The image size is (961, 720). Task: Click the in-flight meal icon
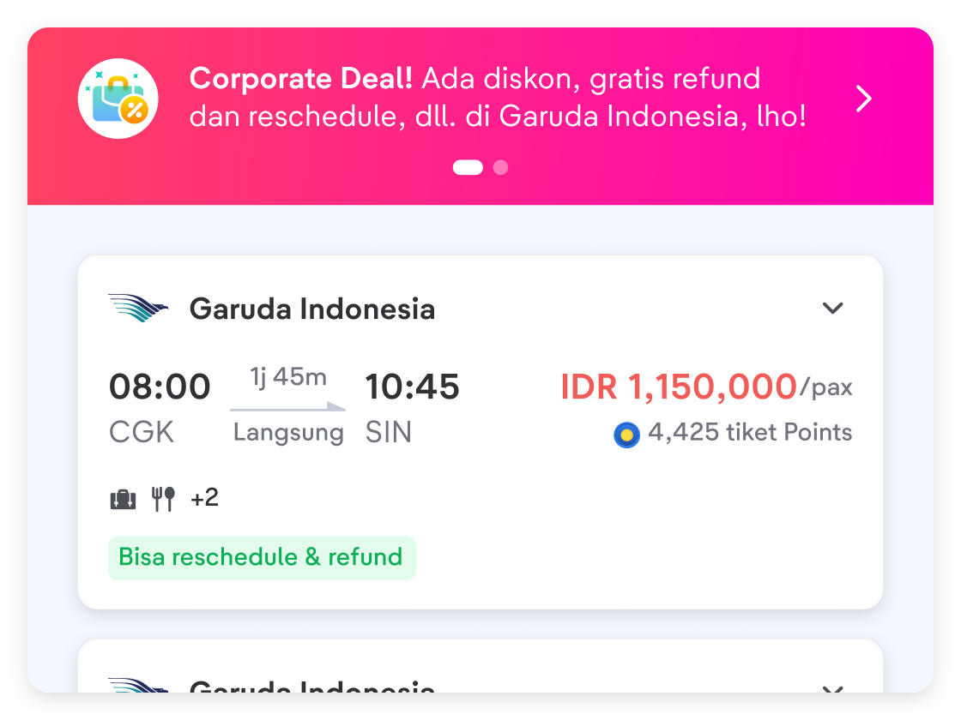tap(163, 496)
